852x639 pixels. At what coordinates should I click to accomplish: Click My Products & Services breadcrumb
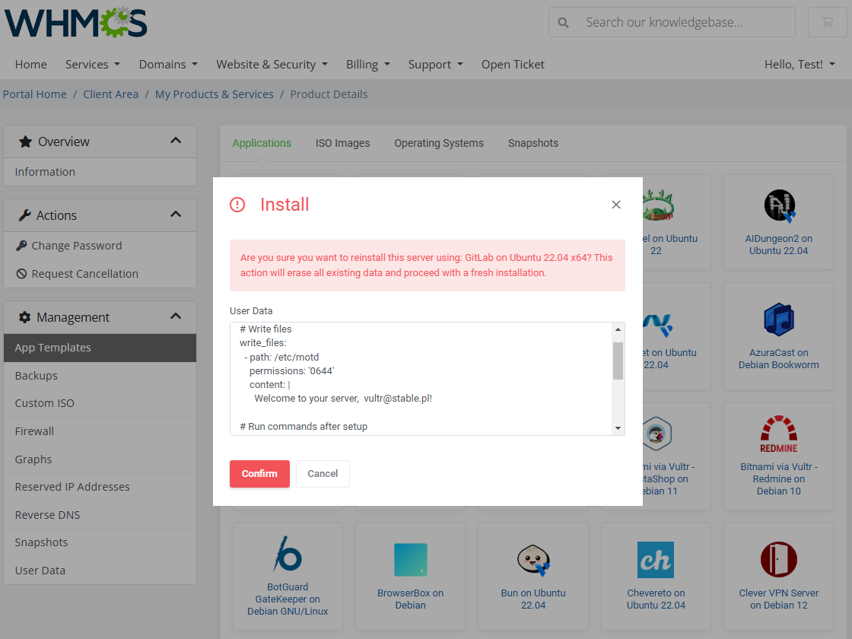214,94
